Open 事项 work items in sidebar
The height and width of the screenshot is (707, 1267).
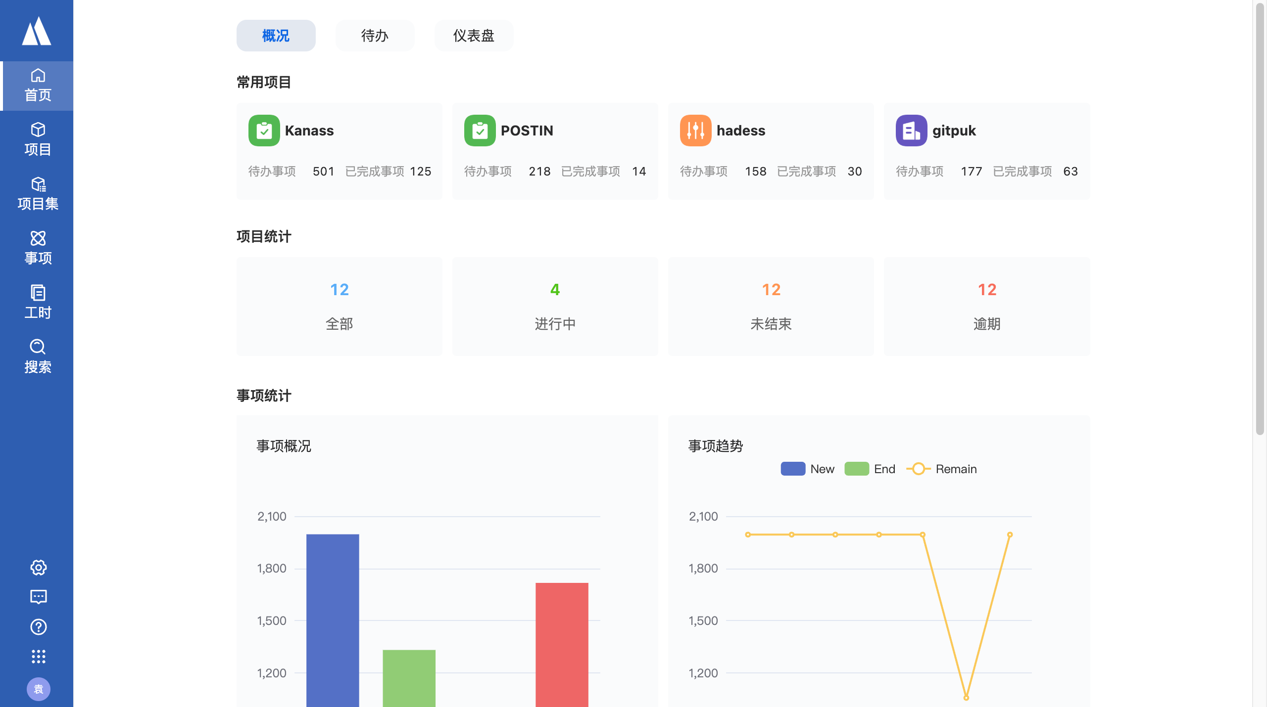[38, 249]
